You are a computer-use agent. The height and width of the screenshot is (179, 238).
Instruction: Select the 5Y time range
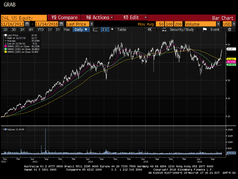click(x=58, y=30)
